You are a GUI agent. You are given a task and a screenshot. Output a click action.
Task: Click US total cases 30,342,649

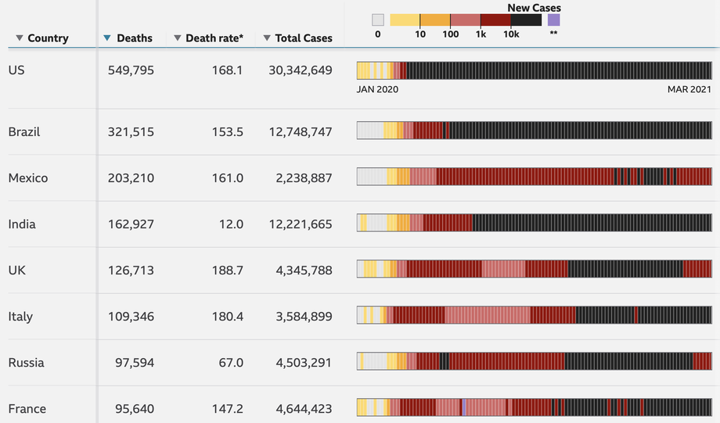301,70
